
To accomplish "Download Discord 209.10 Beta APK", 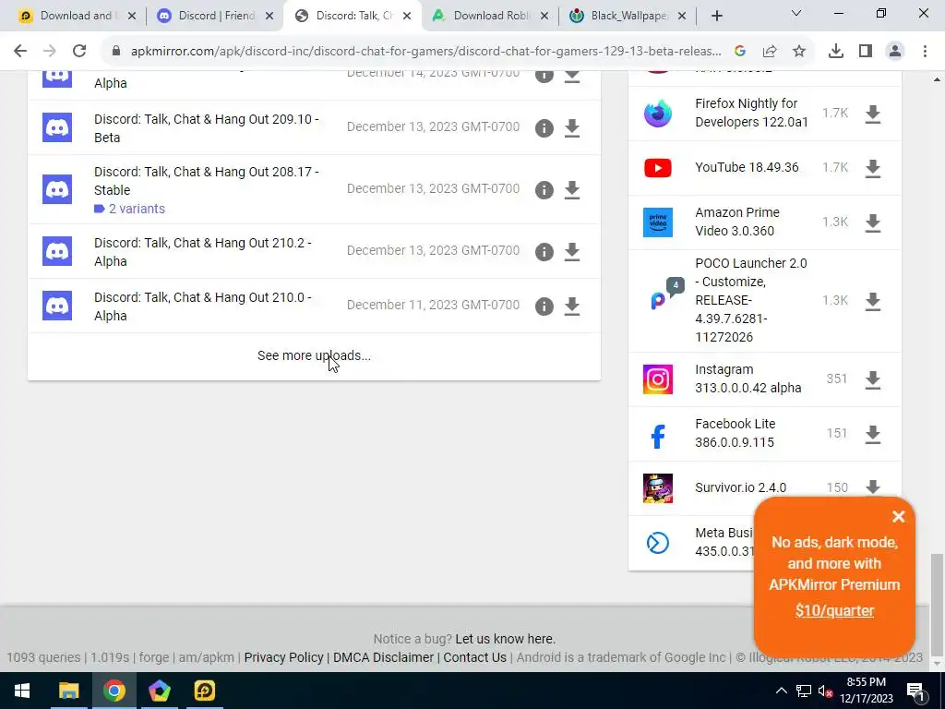I will tap(572, 127).
